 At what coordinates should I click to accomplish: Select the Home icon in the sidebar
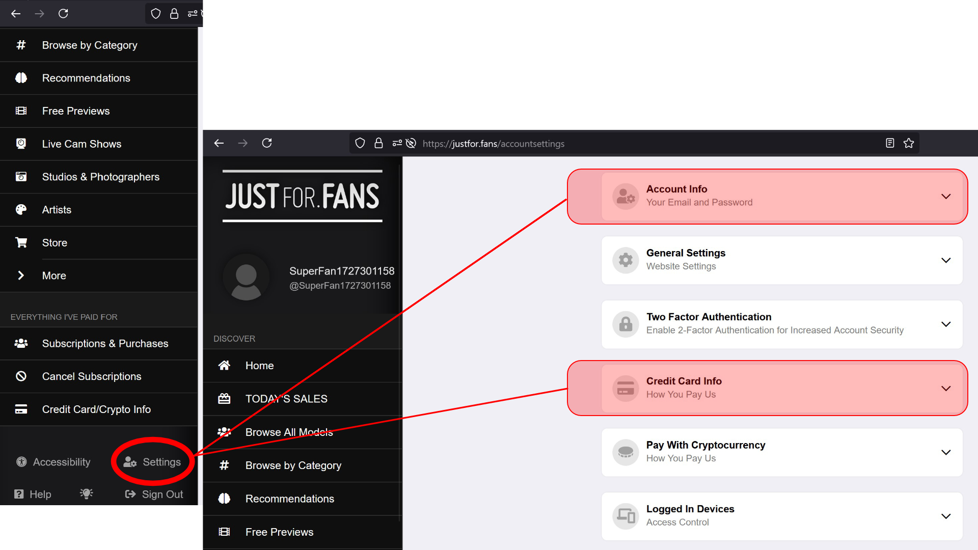tap(224, 365)
